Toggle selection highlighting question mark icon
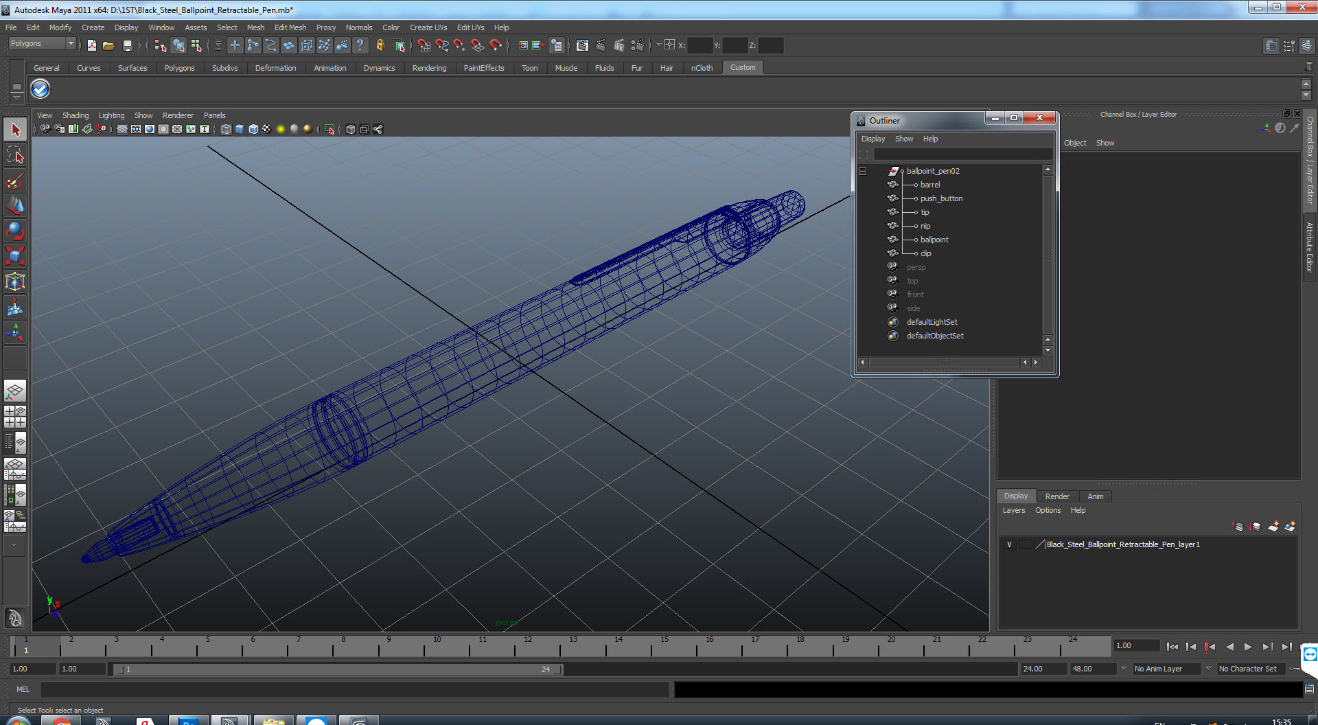Viewport: 1318px width, 725px height. (x=360, y=45)
